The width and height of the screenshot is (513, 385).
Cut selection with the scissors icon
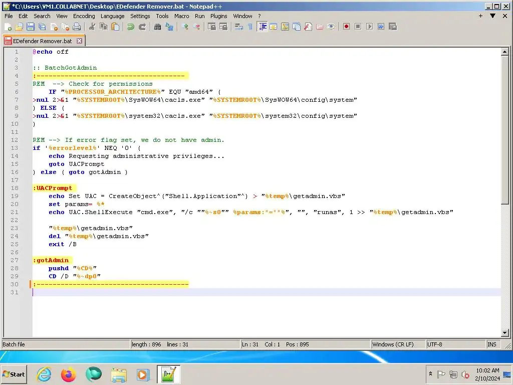92,27
